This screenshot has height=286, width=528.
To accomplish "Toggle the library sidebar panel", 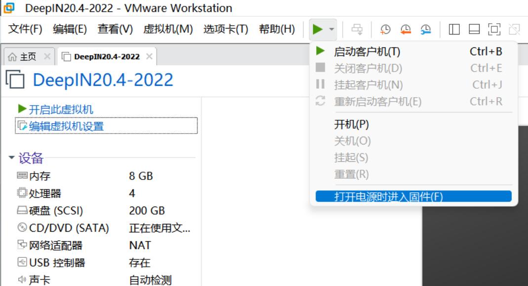I will tap(454, 30).
